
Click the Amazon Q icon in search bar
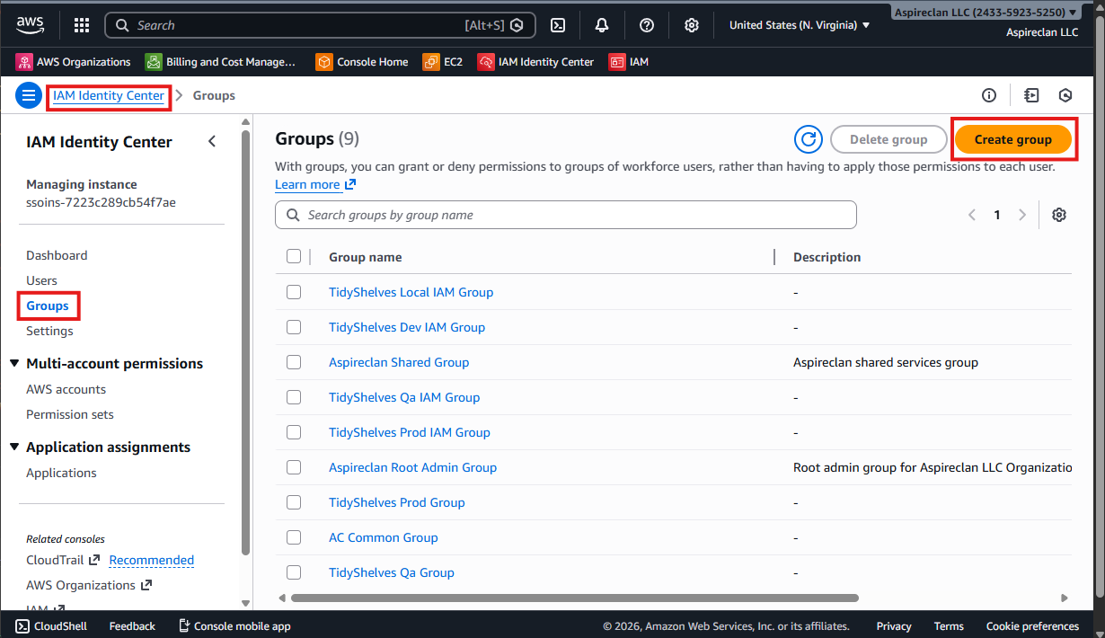[x=517, y=25]
